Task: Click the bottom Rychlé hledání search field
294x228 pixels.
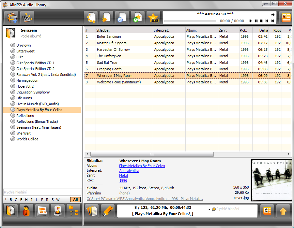Action: pyautogui.click(x=236, y=209)
